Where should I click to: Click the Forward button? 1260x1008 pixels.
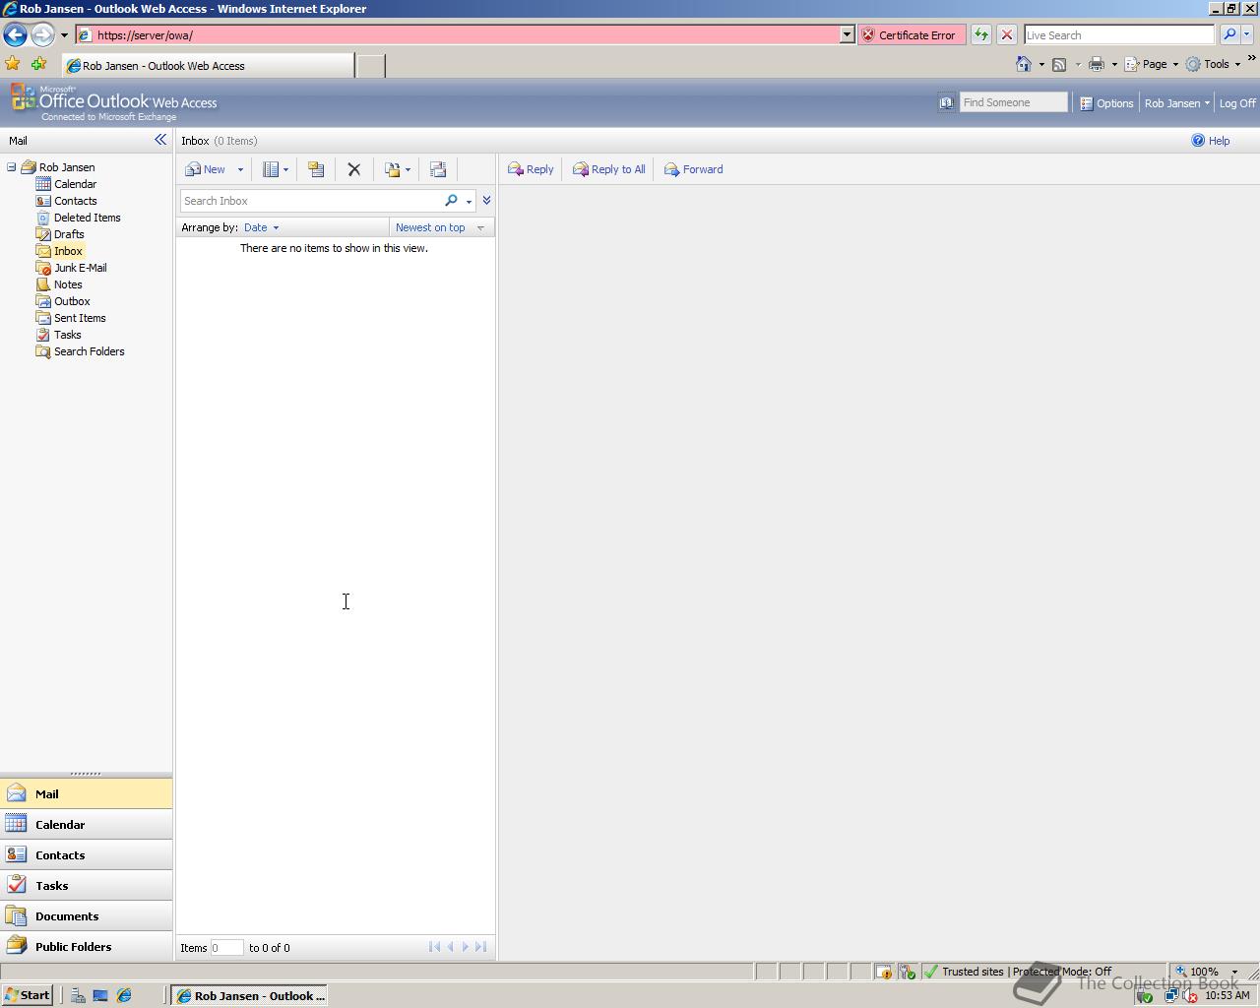click(694, 169)
